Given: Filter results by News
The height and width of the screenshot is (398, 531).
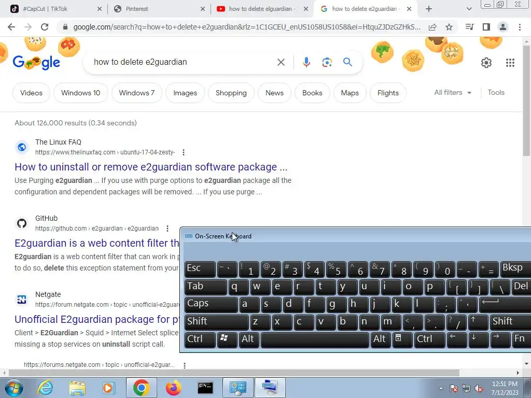Looking at the screenshot, I should point(274,93).
